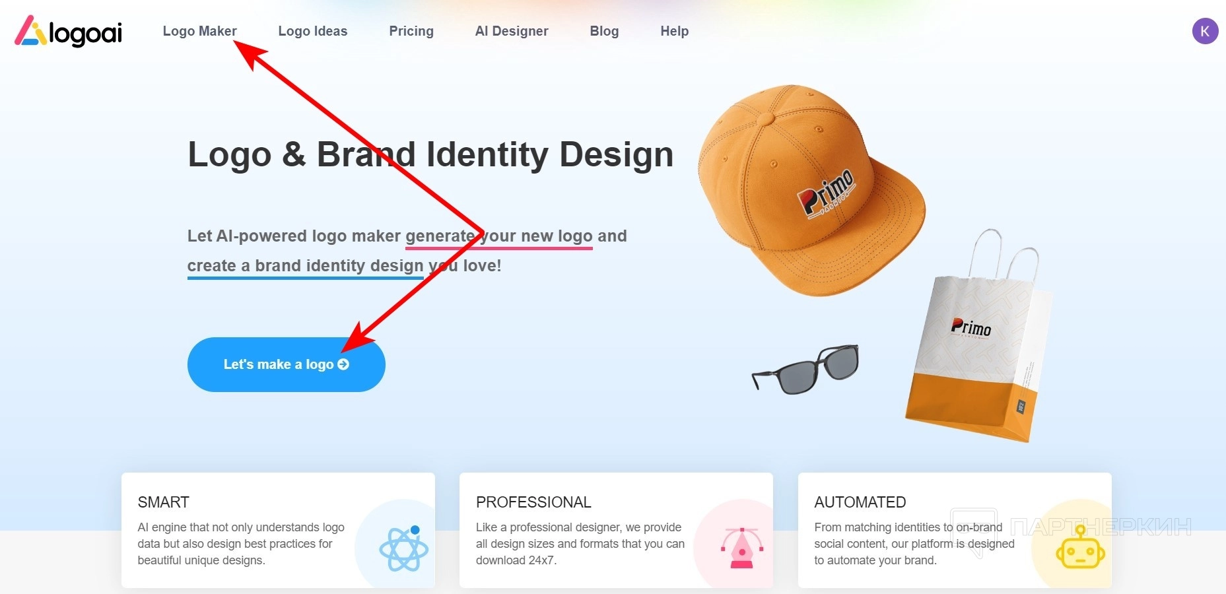Click the SMART feature card
Screen dimensions: 1226x594
[x=278, y=530]
